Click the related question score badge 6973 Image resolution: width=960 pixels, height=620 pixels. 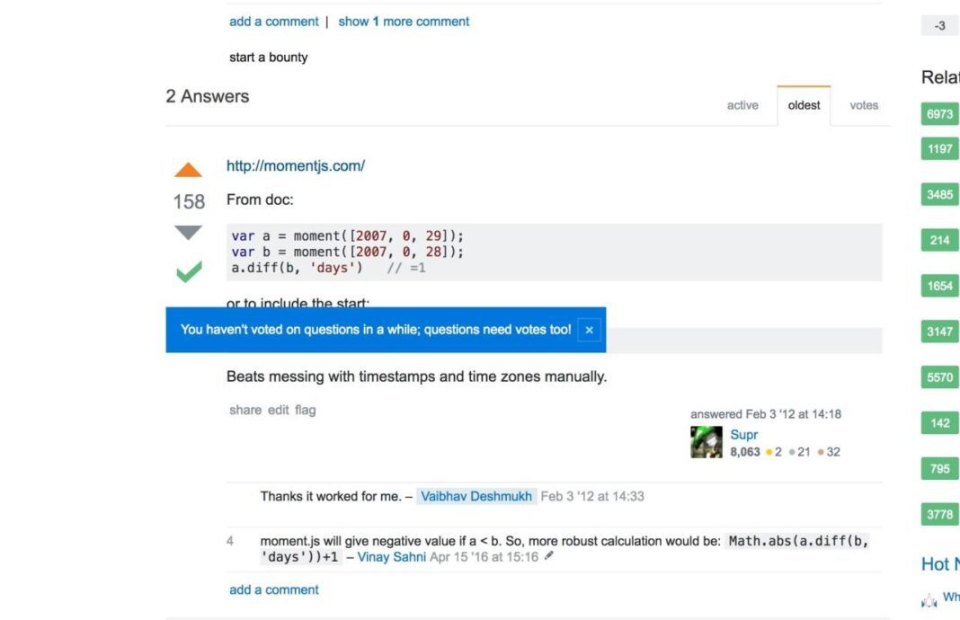[939, 113]
